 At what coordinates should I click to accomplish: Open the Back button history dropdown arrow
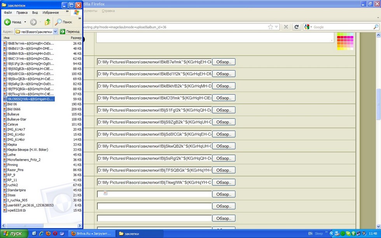pyautogui.click(x=25, y=22)
